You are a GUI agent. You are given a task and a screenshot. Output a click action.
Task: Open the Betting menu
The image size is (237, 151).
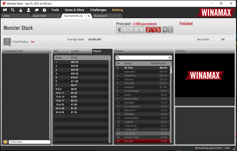(x=117, y=10)
